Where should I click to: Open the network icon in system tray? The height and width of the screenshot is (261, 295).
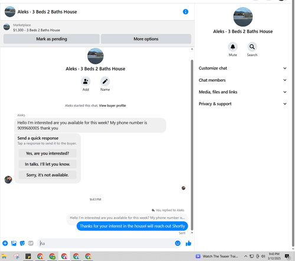tap(251, 256)
